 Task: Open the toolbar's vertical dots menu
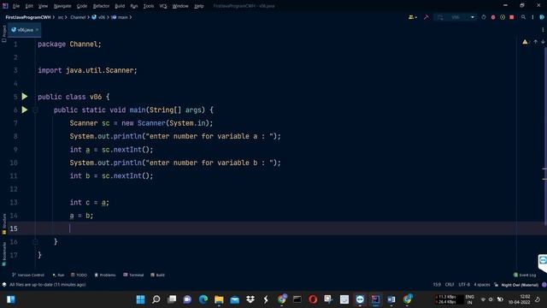pyautogui.click(x=532, y=17)
